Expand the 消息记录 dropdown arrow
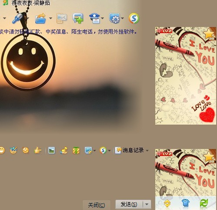Screen dimensions: 217x210 coord(147,151)
